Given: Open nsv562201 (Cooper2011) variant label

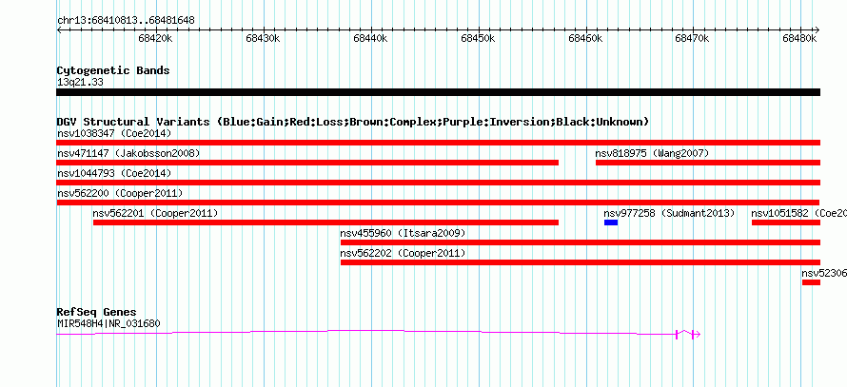Looking at the screenshot, I should [155, 213].
